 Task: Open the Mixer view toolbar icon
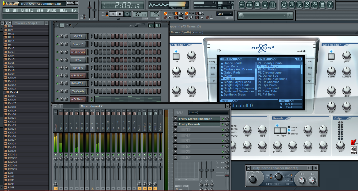coord(273,4)
